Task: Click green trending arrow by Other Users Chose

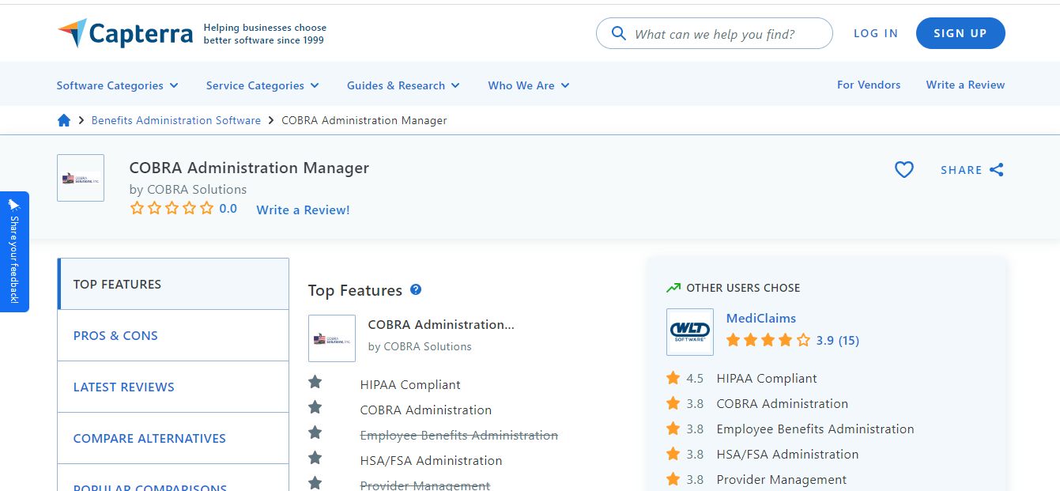Action: pyautogui.click(x=673, y=288)
